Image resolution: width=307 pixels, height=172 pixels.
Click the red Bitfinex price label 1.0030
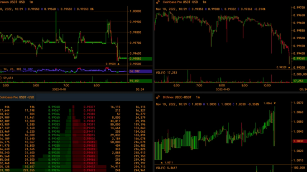pyautogui.click(x=300, y=141)
